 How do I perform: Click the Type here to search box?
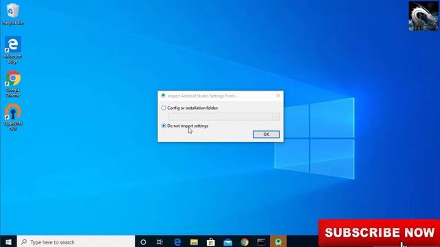(76, 242)
